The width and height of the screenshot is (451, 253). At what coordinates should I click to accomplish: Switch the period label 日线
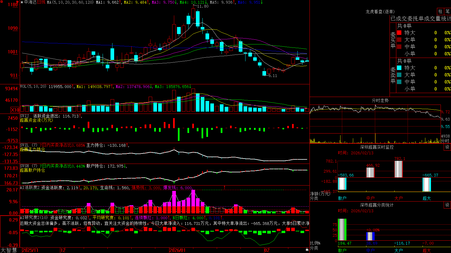click(41, 2)
